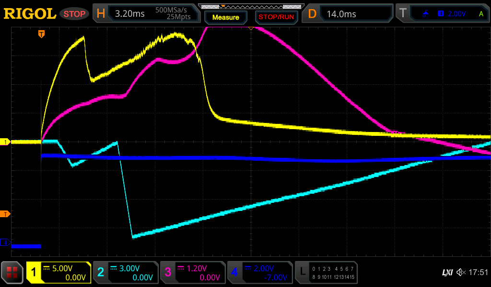
Task: Toggle channel 4 with -7.00V offset
Action: click(260, 273)
